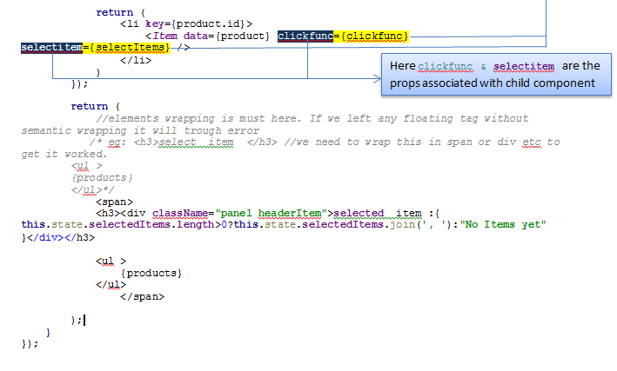Click 'data={product}' attribute text

[226, 36]
